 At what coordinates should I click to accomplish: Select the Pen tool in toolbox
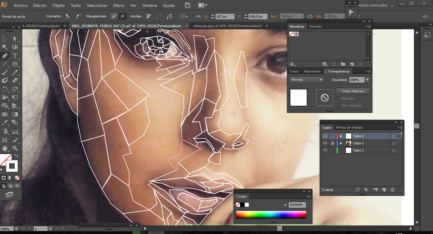pyautogui.click(x=5, y=56)
